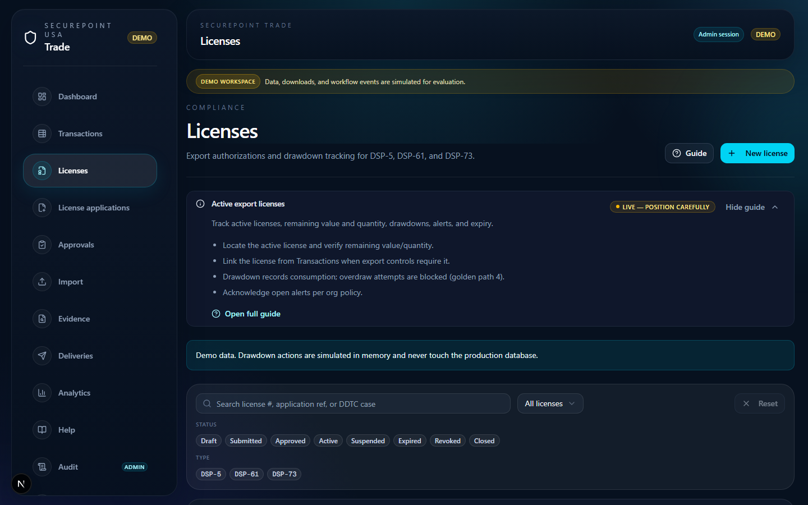808x505 pixels.
Task: Click the License applications file icon
Action: 42,208
